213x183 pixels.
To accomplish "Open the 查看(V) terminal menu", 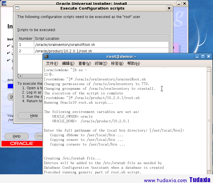I will pos(84,63).
